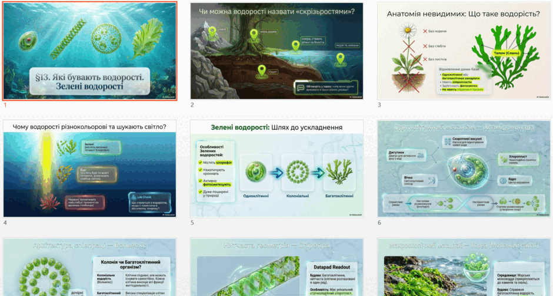Screen dimensions: 553x296
Task: Select slide 1 titled Зелені водорості
Action: pos(90,51)
